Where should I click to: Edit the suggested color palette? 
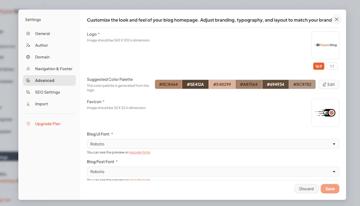click(x=328, y=84)
